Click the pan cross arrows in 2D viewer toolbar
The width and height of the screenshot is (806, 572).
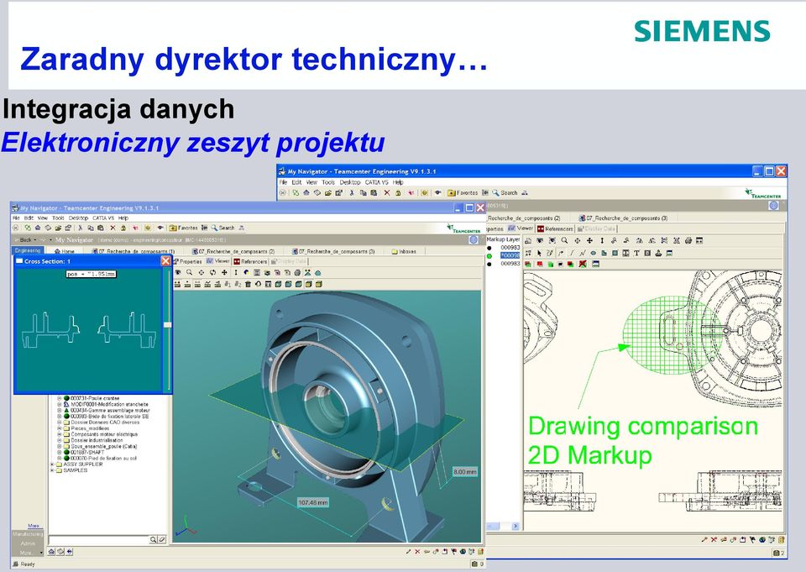click(x=589, y=241)
